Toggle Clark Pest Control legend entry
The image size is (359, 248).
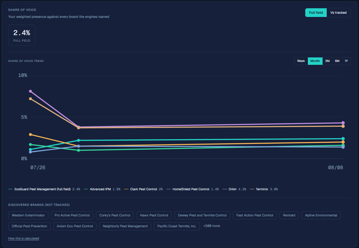click(x=143, y=189)
